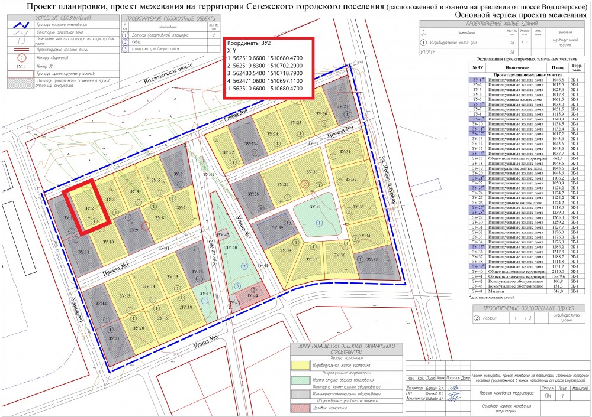The height and width of the screenshot is (417, 592).
Task: Click the green swatch for Место отдыха общего пользования
Action: point(300,380)
